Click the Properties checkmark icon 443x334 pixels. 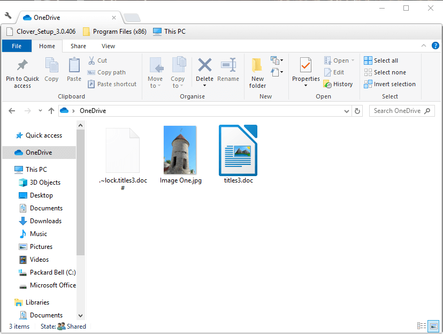305,65
